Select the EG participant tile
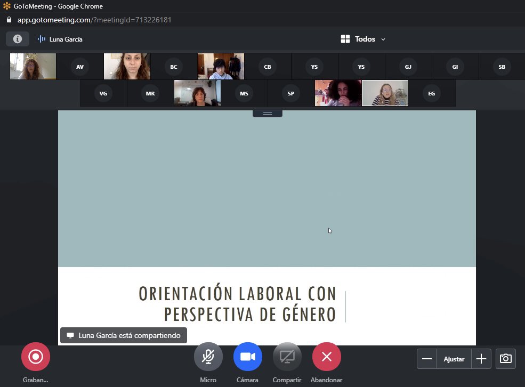The height and width of the screenshot is (387, 525). click(x=432, y=93)
